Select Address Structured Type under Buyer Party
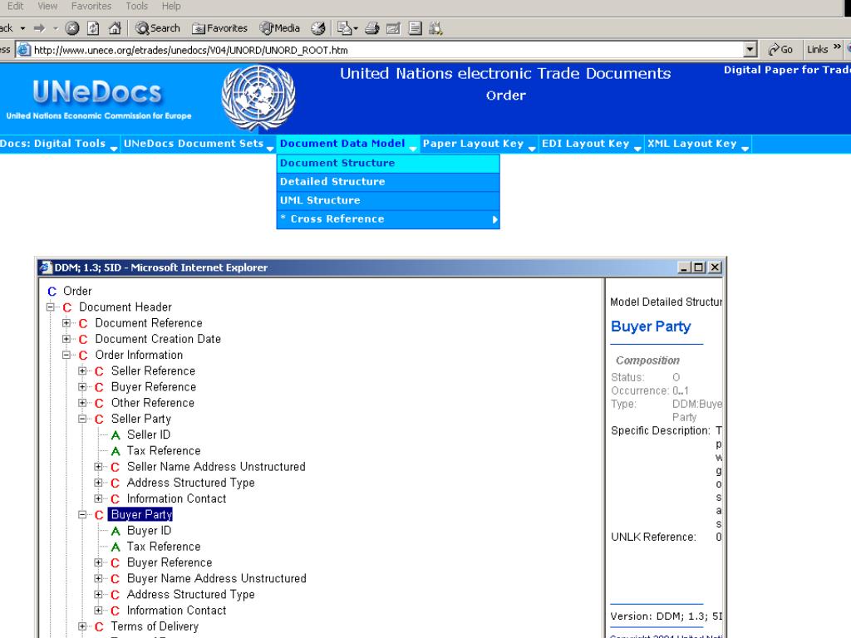Screen dimensions: 851x638 click(191, 595)
